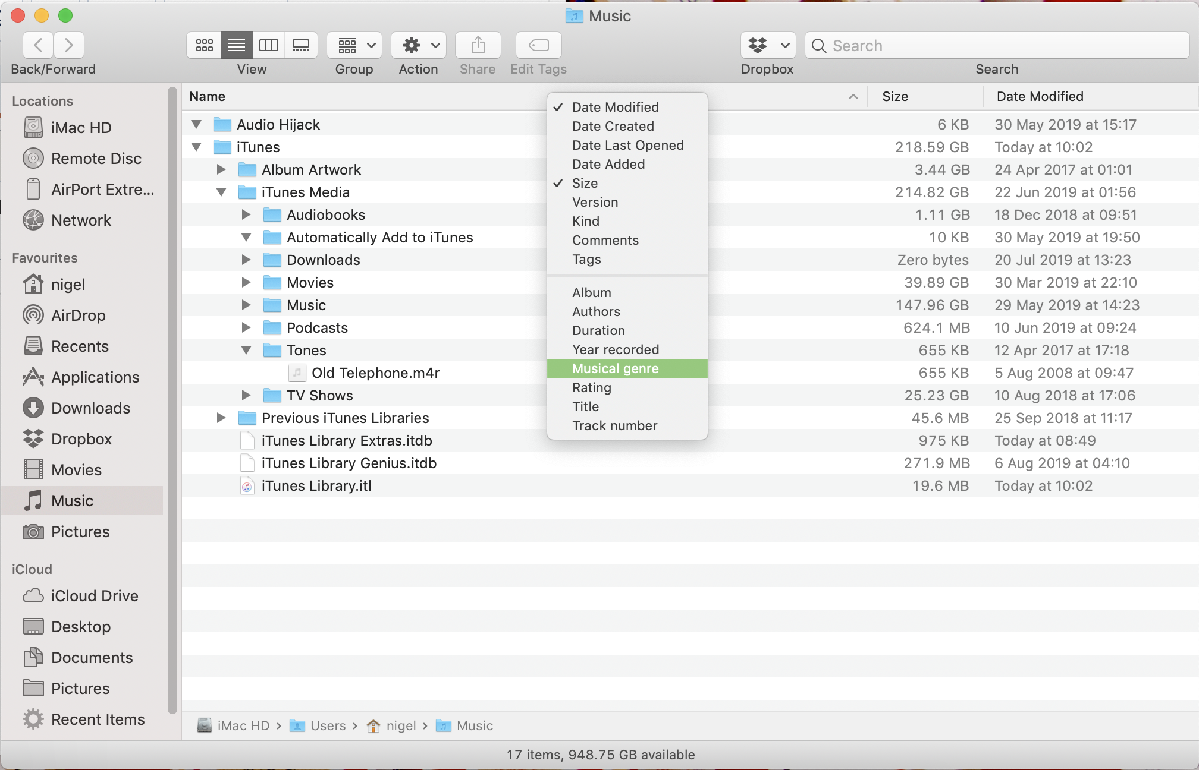This screenshot has width=1199, height=770.
Task: Enable Kind column
Action: (x=627, y=221)
